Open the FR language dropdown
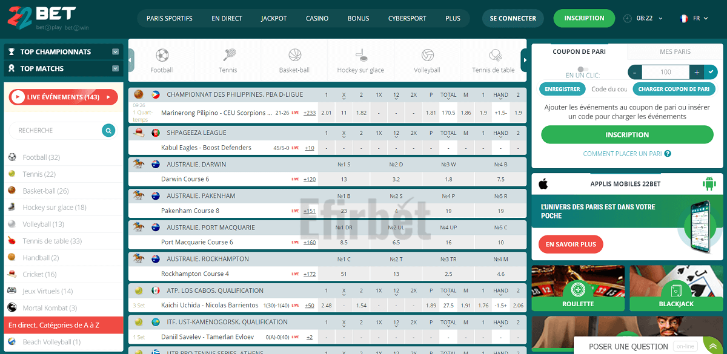Viewport: 727px width, 354px height. [694, 18]
